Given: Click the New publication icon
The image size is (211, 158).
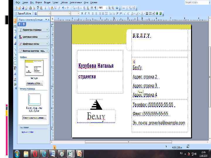Looking at the screenshot, I should tap(16, 8).
